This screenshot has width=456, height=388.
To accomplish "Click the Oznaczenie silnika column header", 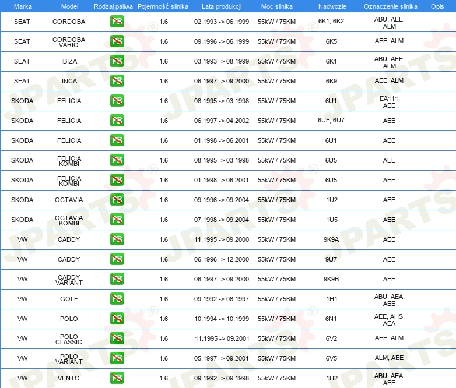I will click(x=391, y=6).
